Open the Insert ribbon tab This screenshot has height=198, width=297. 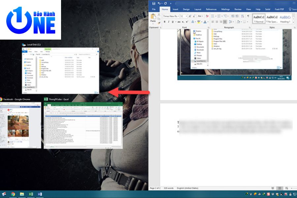[175, 9]
